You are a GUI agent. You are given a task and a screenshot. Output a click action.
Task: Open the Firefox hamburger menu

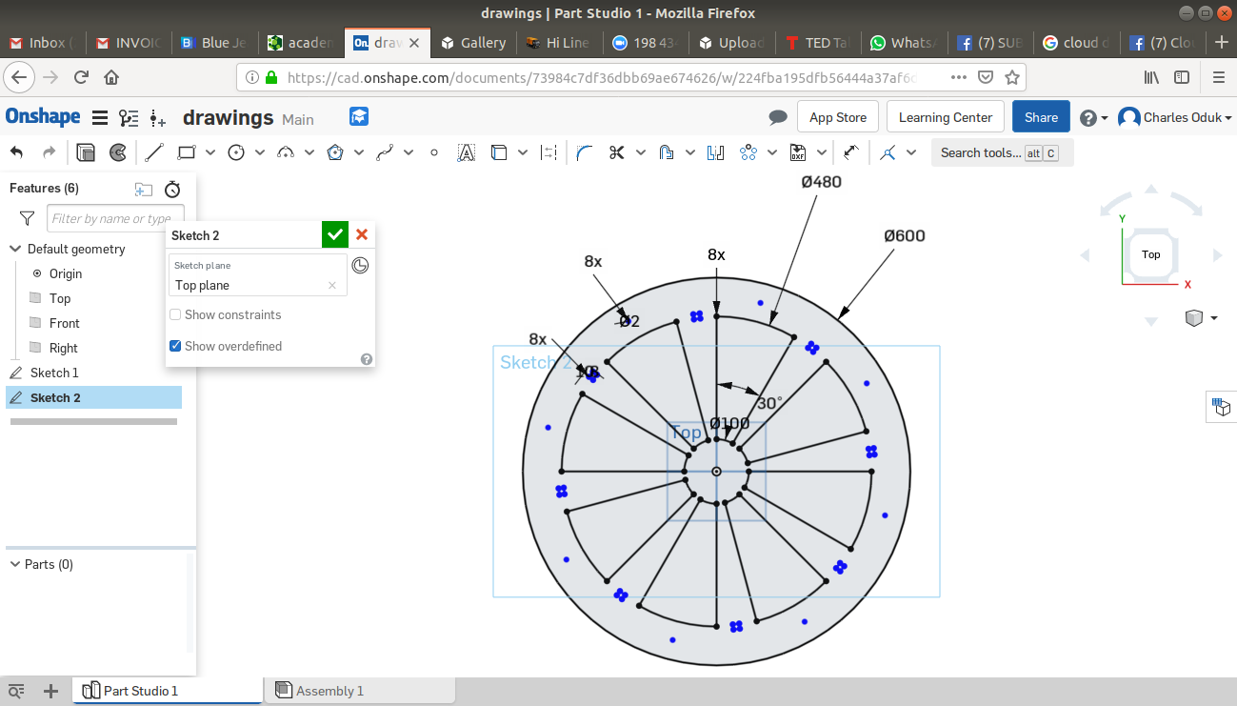pyautogui.click(x=1218, y=77)
